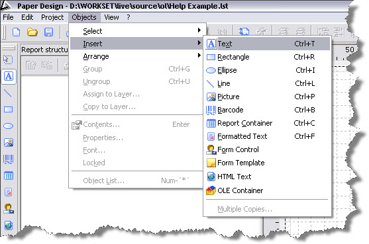Choose Picture from Insert submenu

268,97
